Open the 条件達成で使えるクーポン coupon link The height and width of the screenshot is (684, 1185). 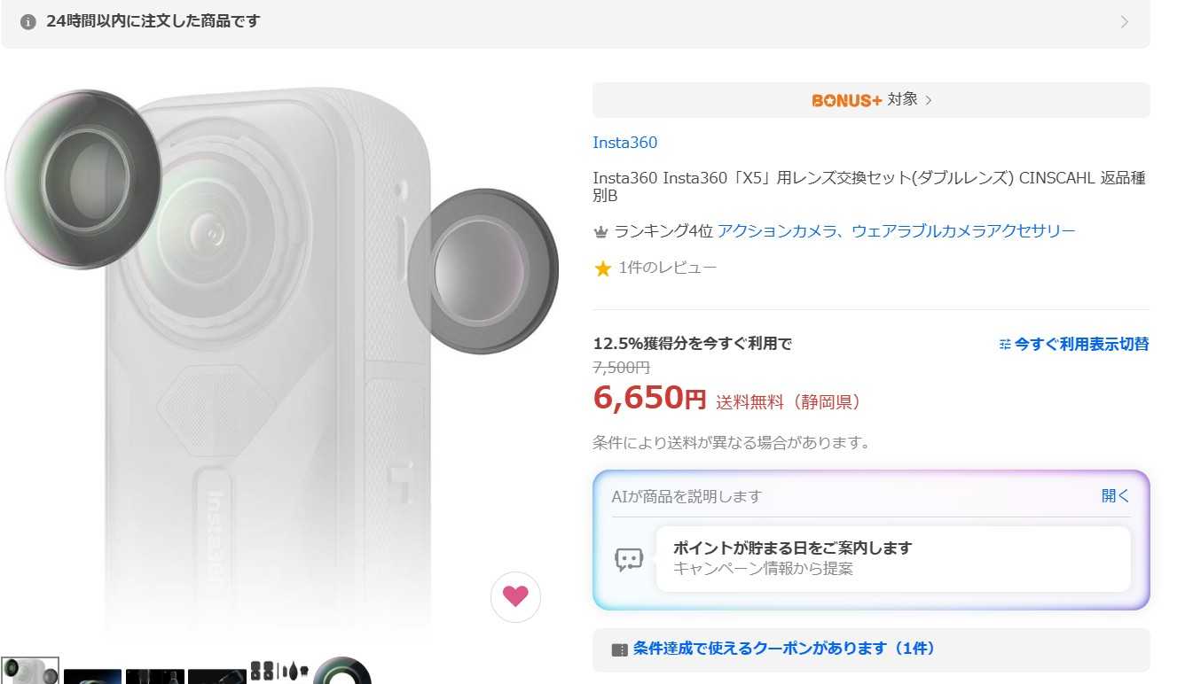tap(783, 649)
